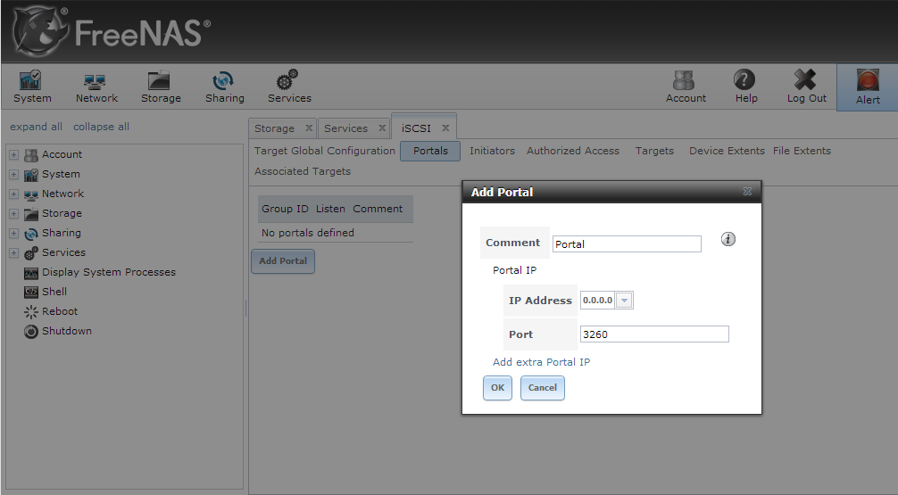Image resolution: width=898 pixels, height=495 pixels.
Task: Select Account icon in the sidebar tree
Action: tap(31, 155)
